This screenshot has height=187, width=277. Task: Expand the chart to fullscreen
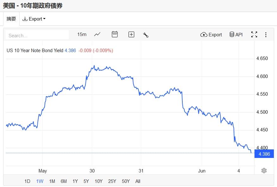254,34
